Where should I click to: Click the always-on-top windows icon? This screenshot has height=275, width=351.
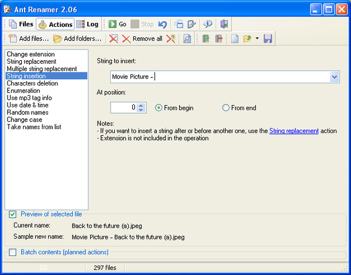coord(179,24)
